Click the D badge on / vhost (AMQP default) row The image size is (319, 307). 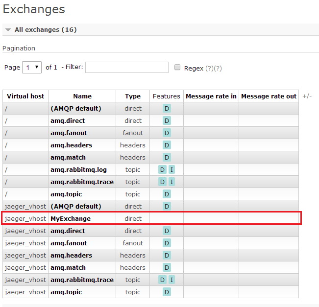coord(167,108)
